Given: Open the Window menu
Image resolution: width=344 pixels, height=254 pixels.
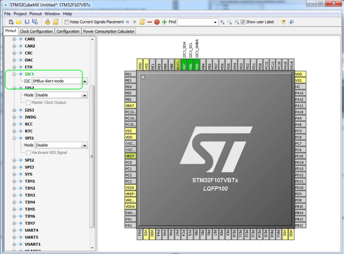Looking at the screenshot, I should coord(52,14).
